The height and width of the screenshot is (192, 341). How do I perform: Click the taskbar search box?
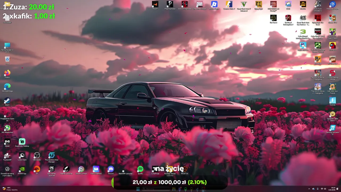(x=156, y=189)
